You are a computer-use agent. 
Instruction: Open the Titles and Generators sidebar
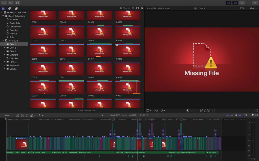tap(16, 8)
